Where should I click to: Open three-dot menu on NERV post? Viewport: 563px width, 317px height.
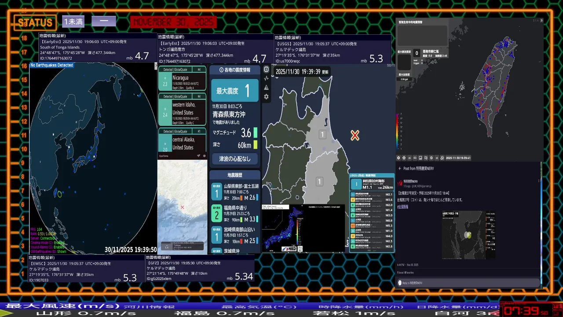539,181
